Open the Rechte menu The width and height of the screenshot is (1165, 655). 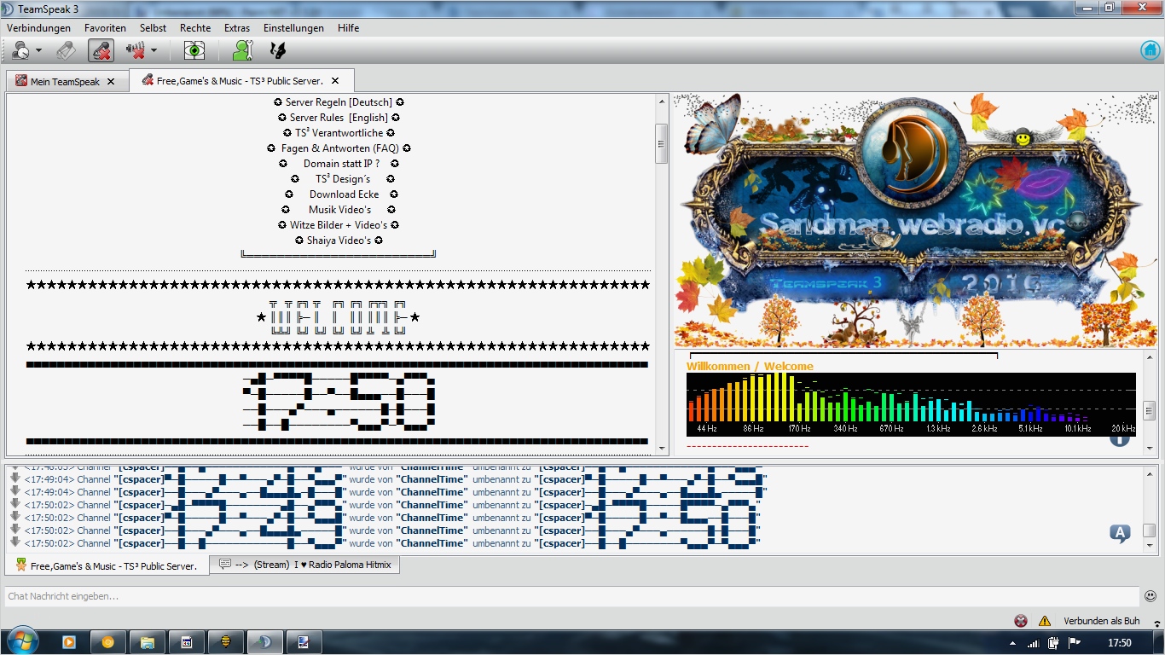pyautogui.click(x=195, y=28)
